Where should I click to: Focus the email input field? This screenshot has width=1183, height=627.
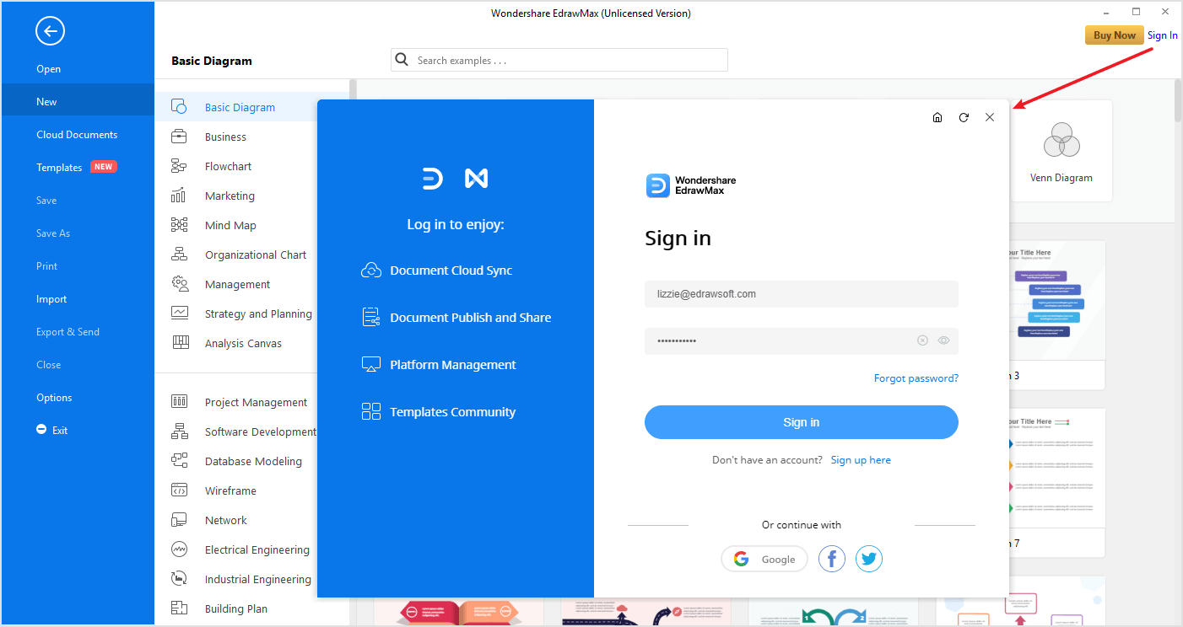point(802,294)
